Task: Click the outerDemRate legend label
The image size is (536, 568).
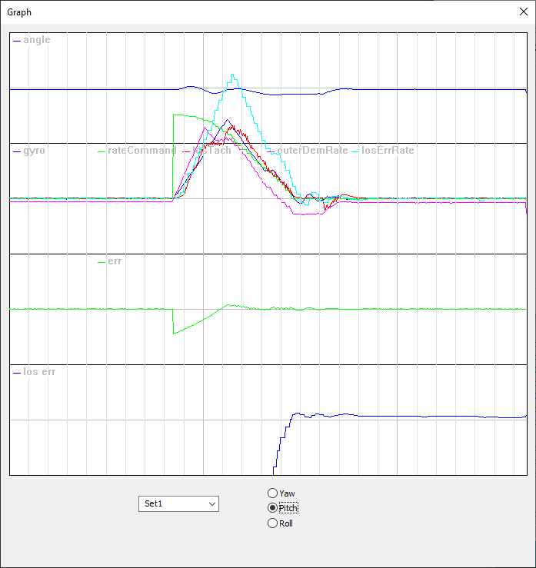Action: pos(312,151)
